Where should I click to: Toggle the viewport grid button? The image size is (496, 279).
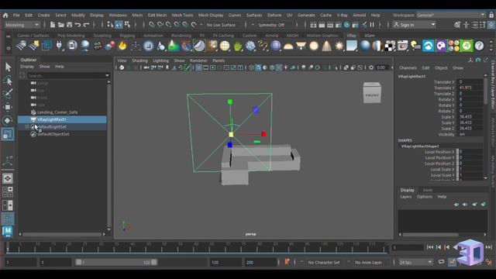coord(198,67)
